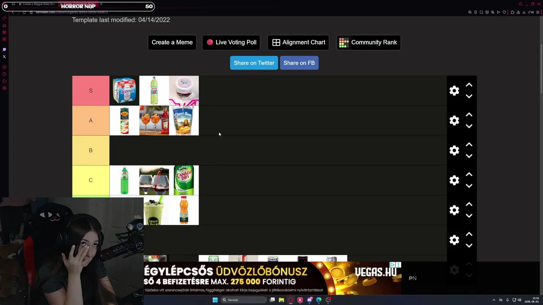Select the B tier label
Viewport: 543px width, 305px height.
91,150
